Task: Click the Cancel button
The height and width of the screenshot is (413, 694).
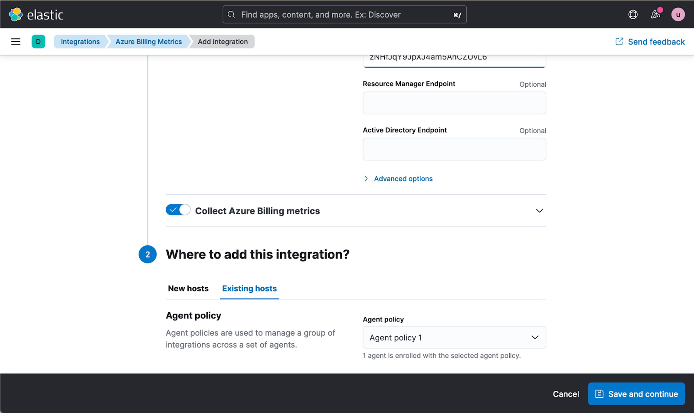Action: coord(566,394)
